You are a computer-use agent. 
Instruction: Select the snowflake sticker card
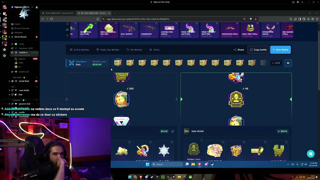(x=164, y=150)
